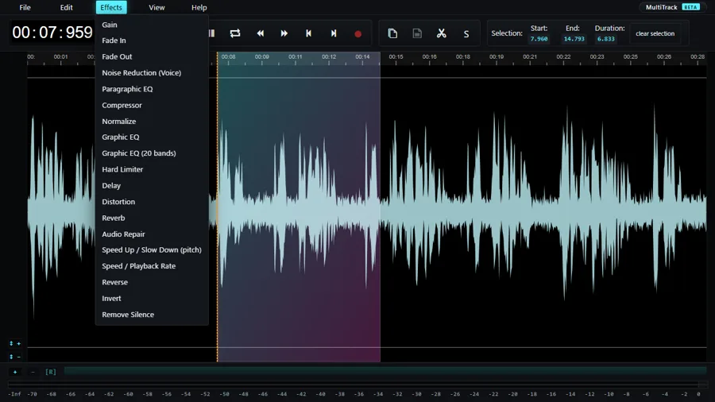Click selection Duration value 6.833

605,39
